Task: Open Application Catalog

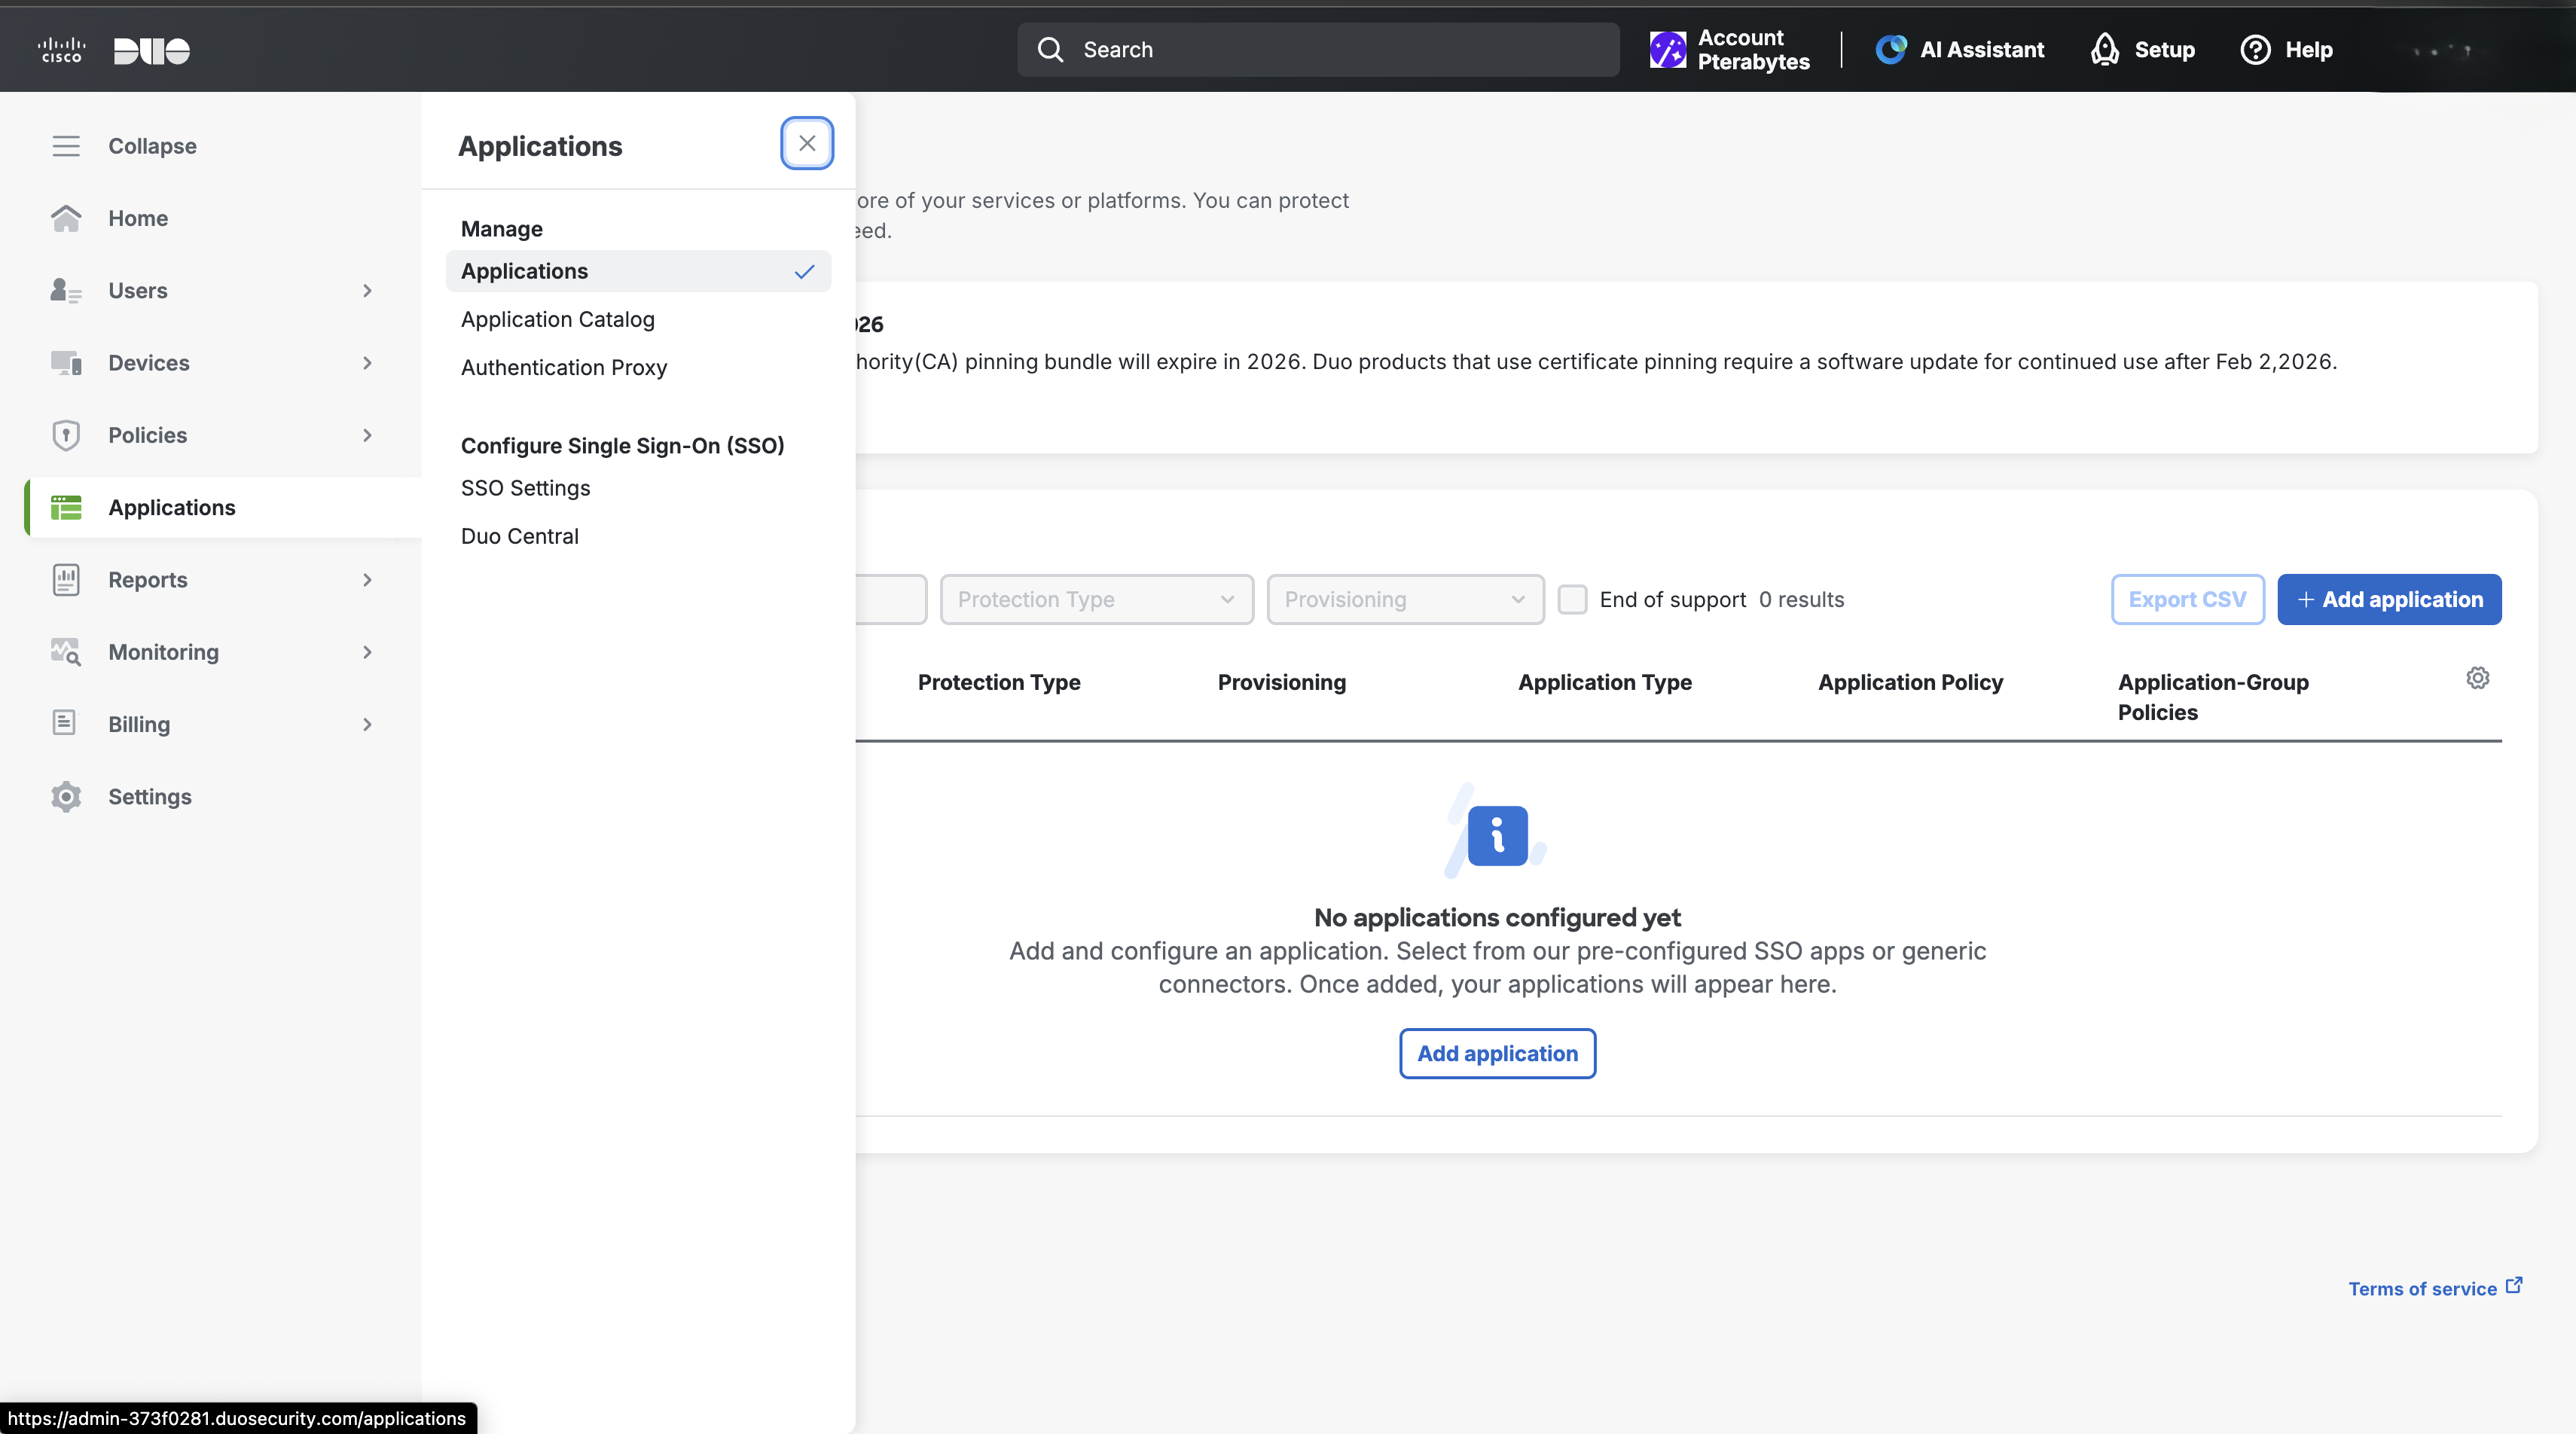Action: click(x=558, y=319)
